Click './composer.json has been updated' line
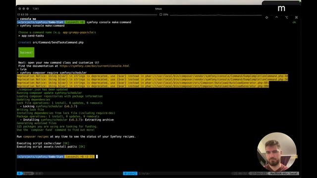The width and height of the screenshot is (317, 178). coord(42,89)
